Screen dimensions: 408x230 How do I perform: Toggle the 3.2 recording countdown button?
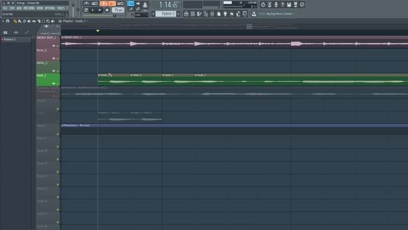pos(103,4)
